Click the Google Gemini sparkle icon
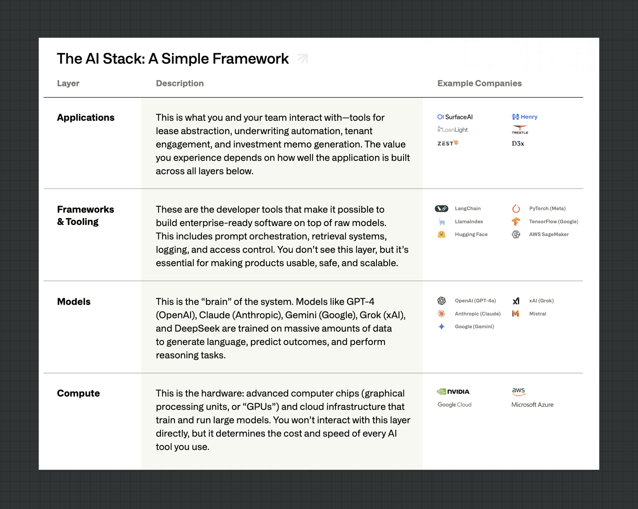This screenshot has height=509, width=638. coord(441,326)
